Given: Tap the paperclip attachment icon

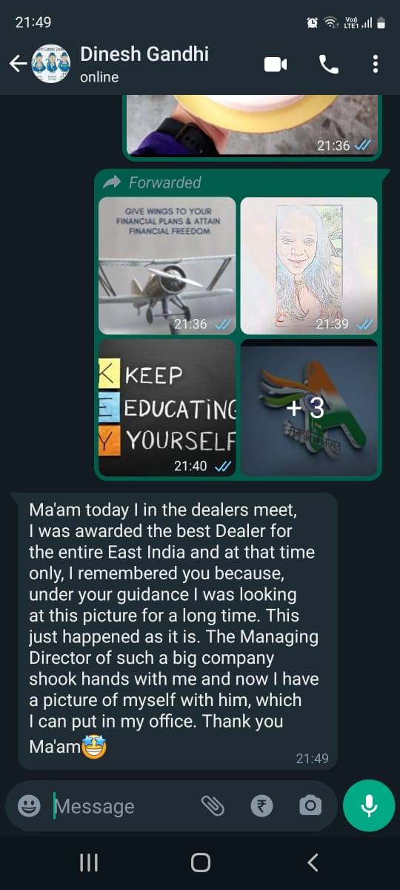Looking at the screenshot, I should pyautogui.click(x=213, y=805).
